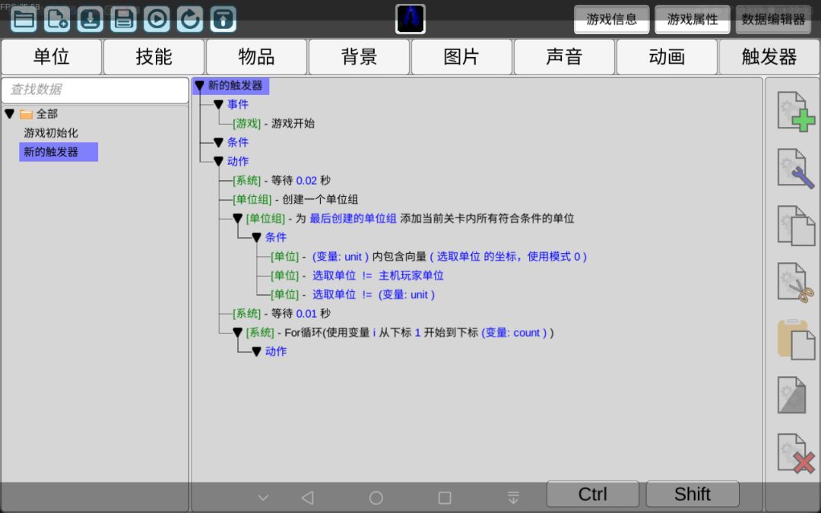The height and width of the screenshot is (513, 821).
Task: Click the upload export icon in toolbar
Action: point(223,19)
